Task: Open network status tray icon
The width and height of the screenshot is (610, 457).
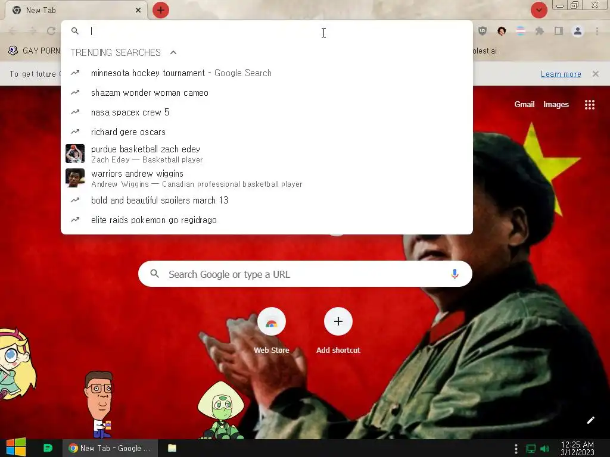Action: click(x=531, y=449)
